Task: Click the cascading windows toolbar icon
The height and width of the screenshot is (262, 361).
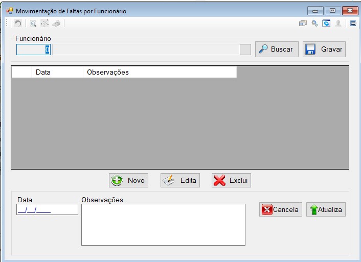Action: pyautogui.click(x=303, y=23)
